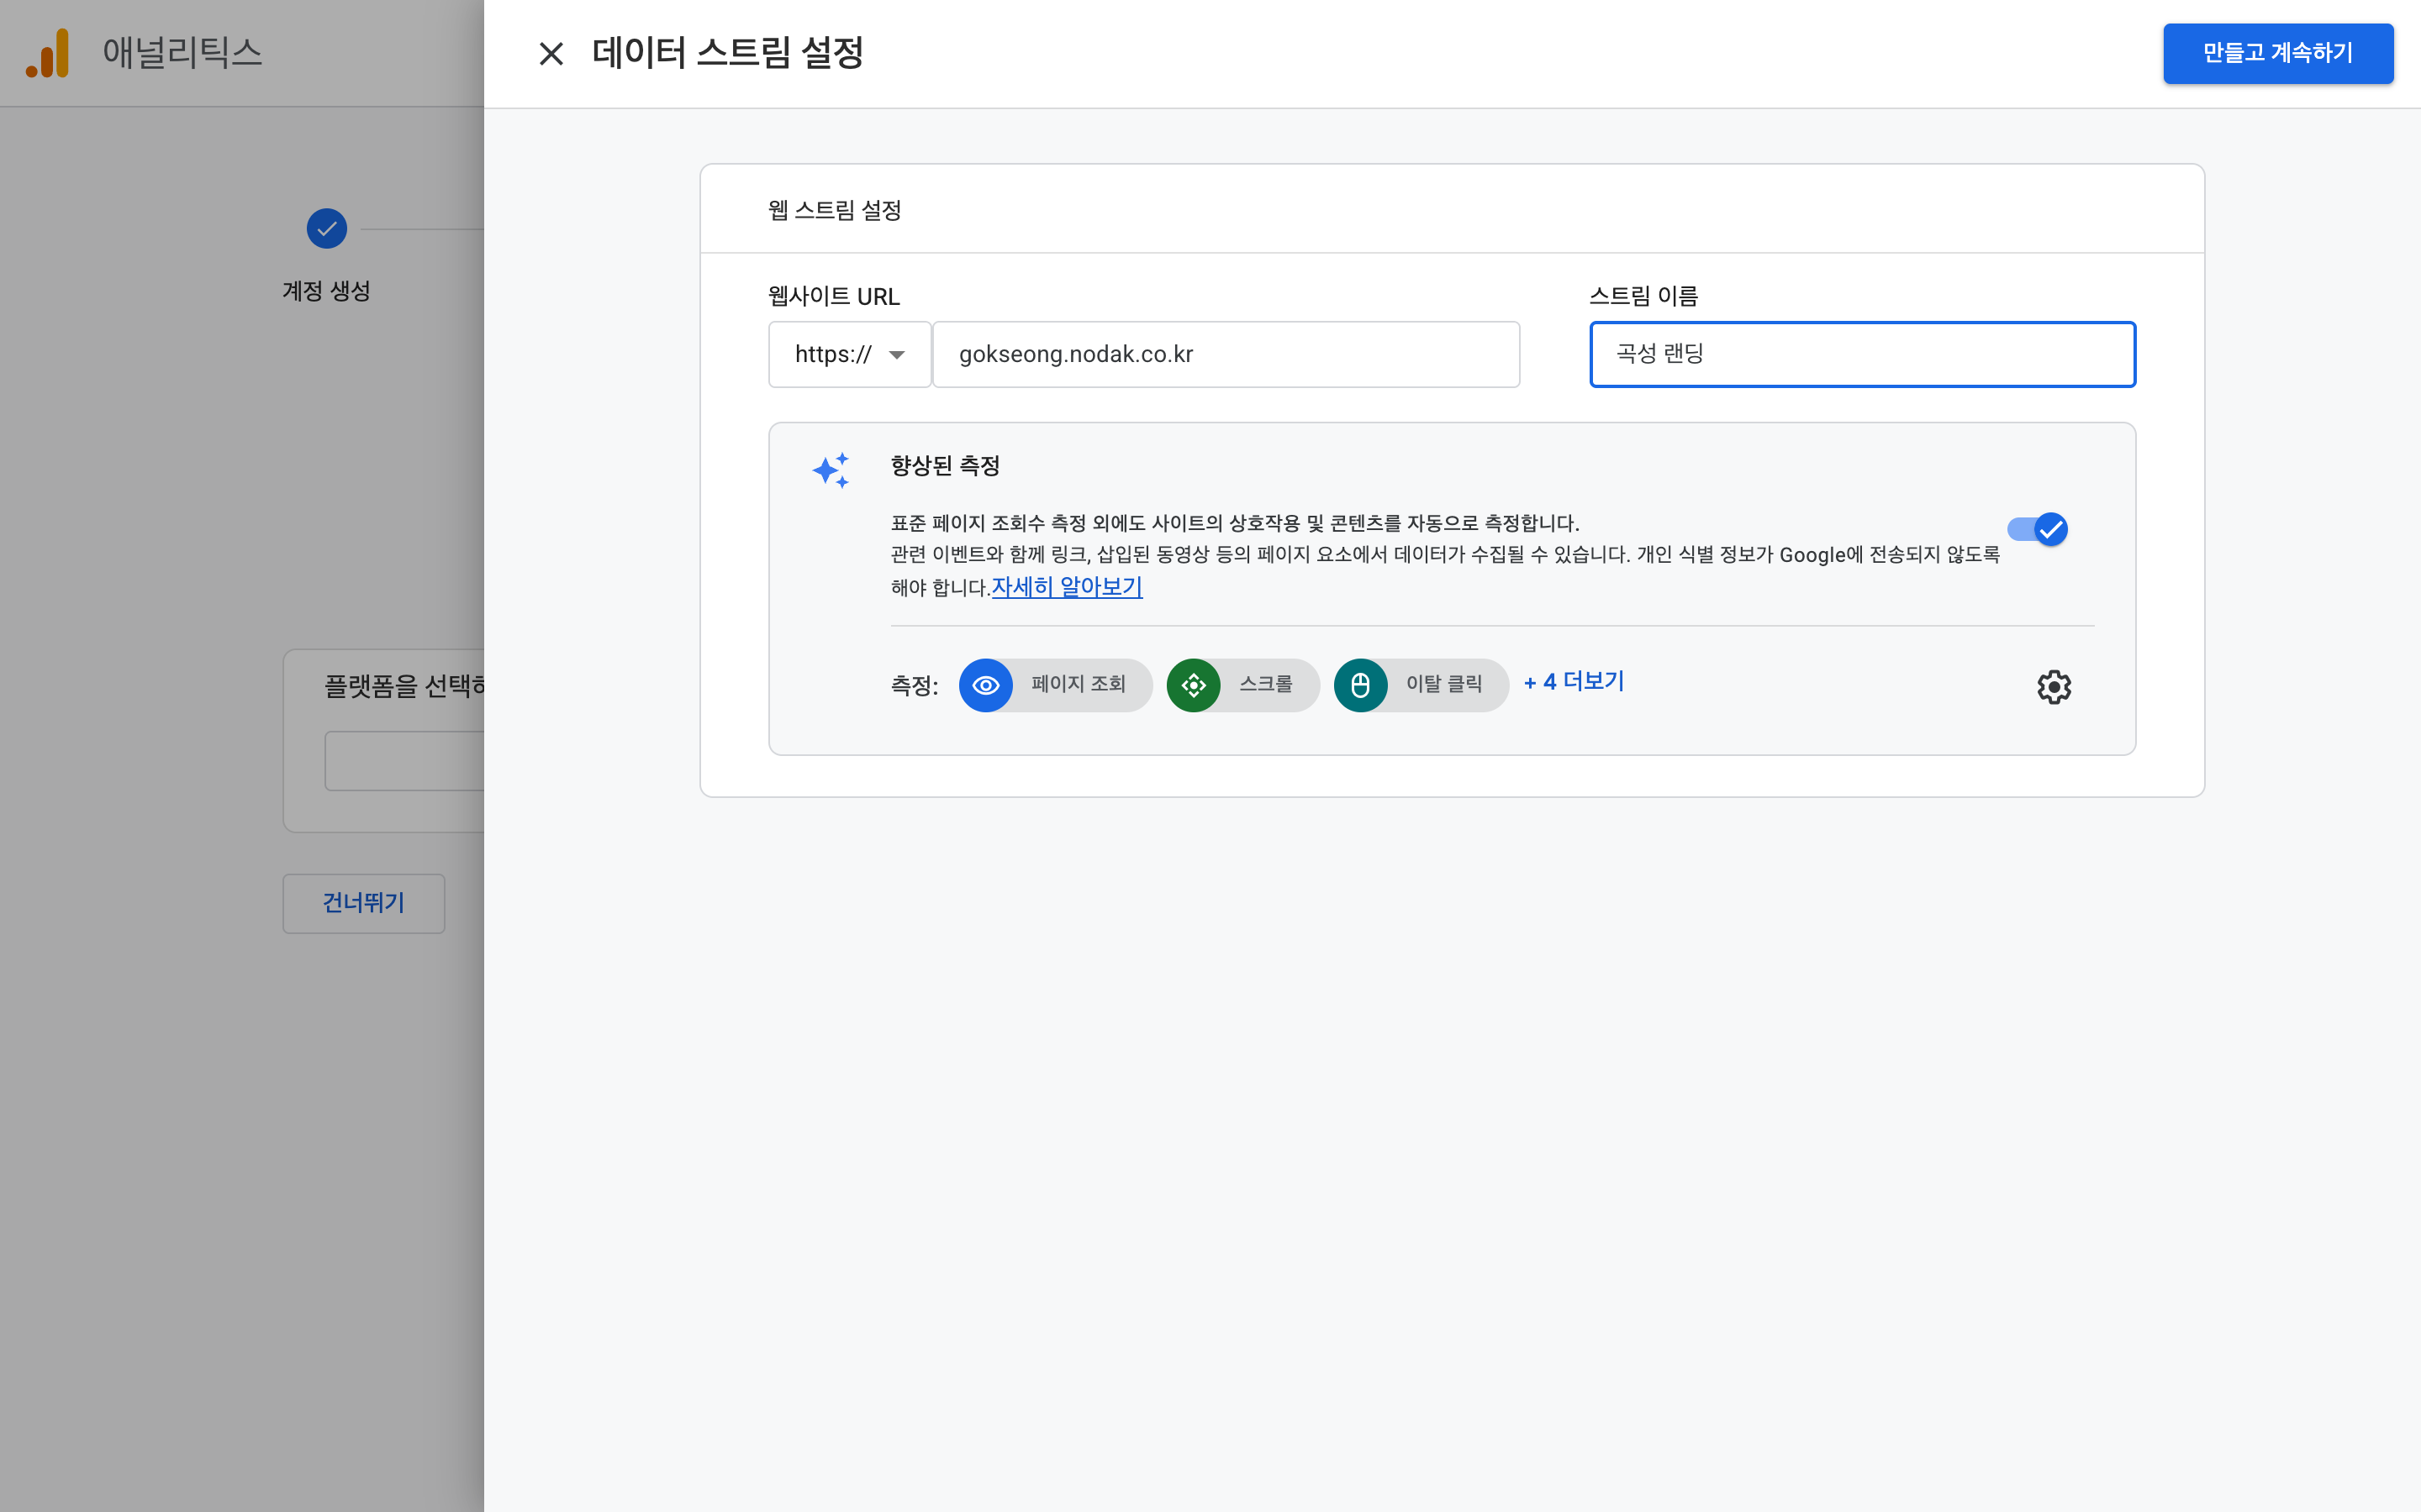This screenshot has height=1512, width=2421.
Task: Click the completed 계정 생성 step checkmark
Action: [x=327, y=229]
